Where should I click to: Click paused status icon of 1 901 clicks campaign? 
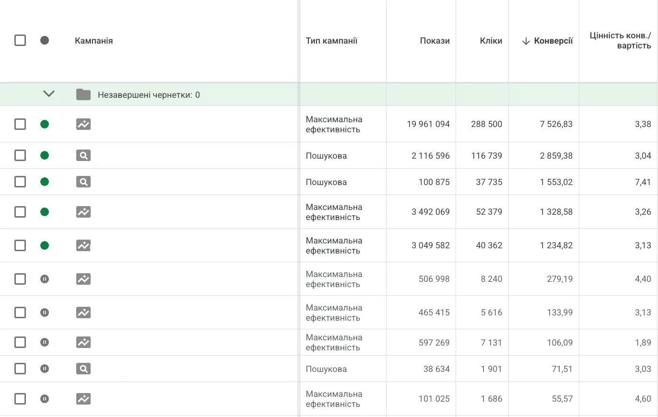45,369
